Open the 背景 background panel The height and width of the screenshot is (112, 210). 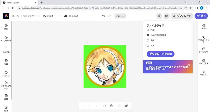click(x=6, y=97)
